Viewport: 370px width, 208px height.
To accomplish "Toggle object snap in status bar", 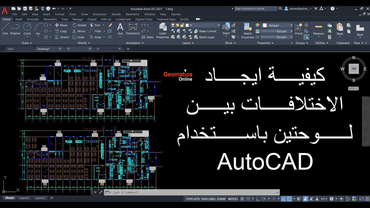I will coord(289,199).
